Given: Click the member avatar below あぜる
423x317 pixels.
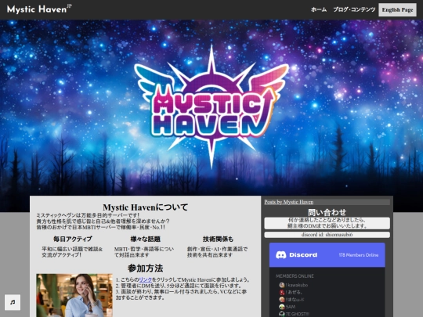Looking at the screenshot, I should pyautogui.click(x=282, y=300).
